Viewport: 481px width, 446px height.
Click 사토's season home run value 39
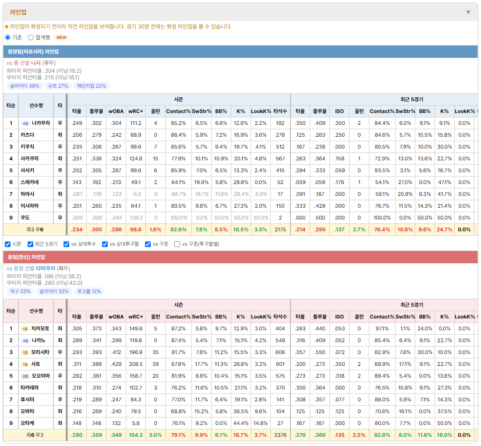156,364
